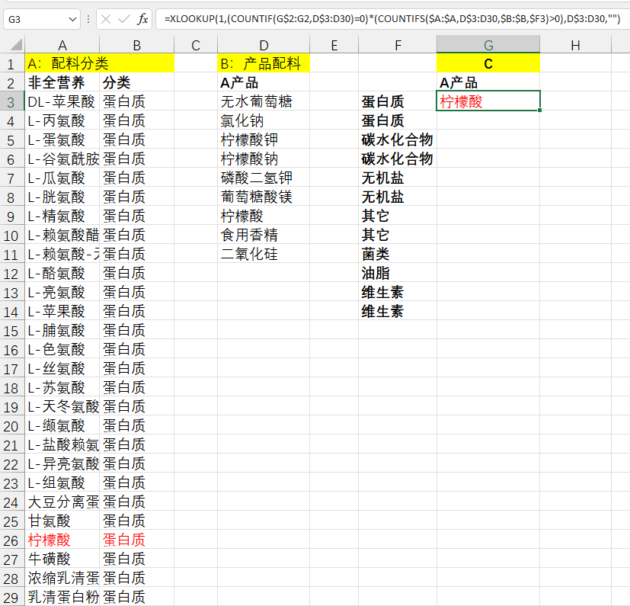Click cell F5 '碳水化合物'
Image resolution: width=630 pixels, height=606 pixels.
(x=398, y=139)
